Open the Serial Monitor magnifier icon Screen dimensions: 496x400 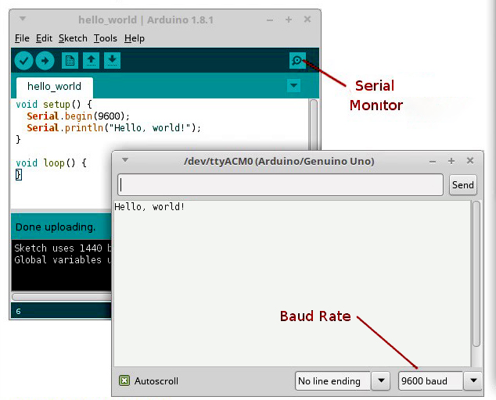[297, 60]
